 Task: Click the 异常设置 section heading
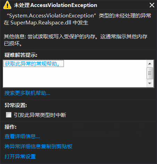pyautogui.click(x=16, y=105)
